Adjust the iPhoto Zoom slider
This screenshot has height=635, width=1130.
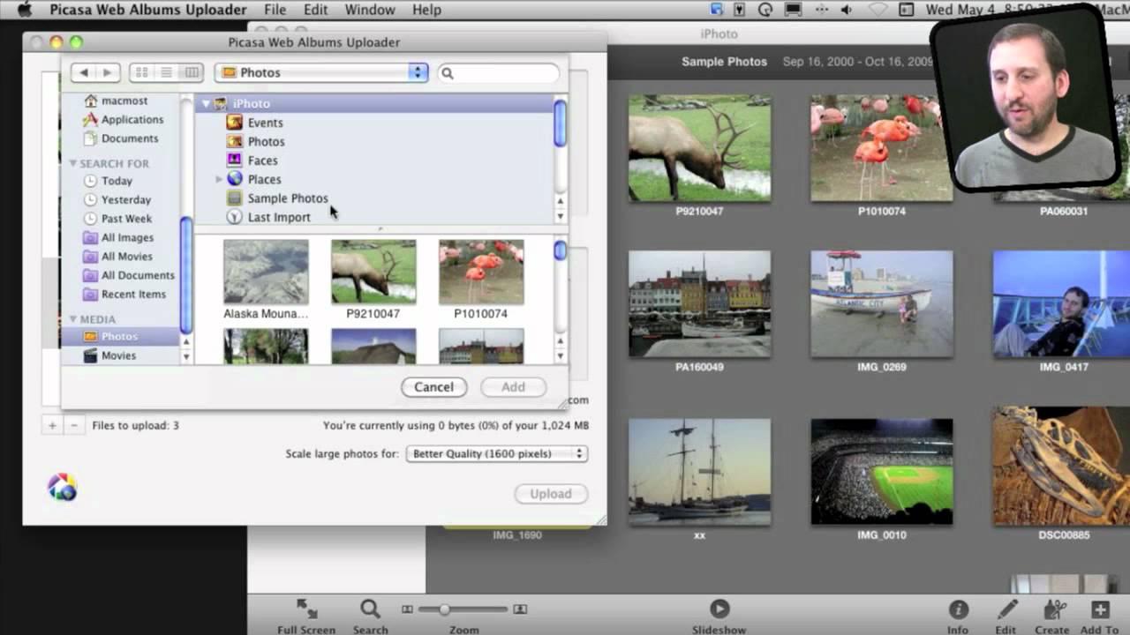click(x=444, y=609)
